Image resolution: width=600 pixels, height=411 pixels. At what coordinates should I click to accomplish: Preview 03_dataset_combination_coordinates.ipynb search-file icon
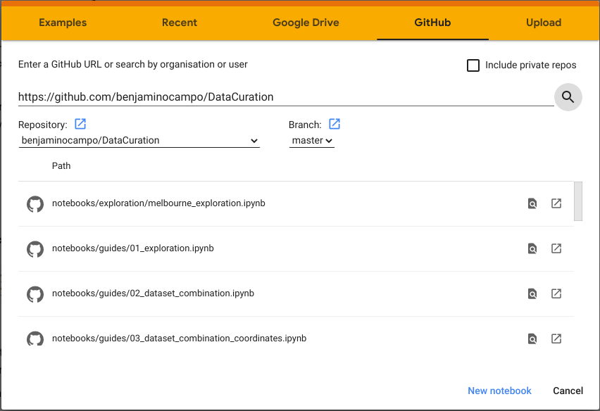tap(532, 339)
